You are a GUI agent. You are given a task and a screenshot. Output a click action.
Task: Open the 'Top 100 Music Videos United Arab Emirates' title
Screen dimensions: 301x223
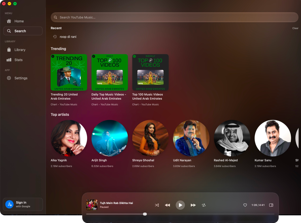148,96
